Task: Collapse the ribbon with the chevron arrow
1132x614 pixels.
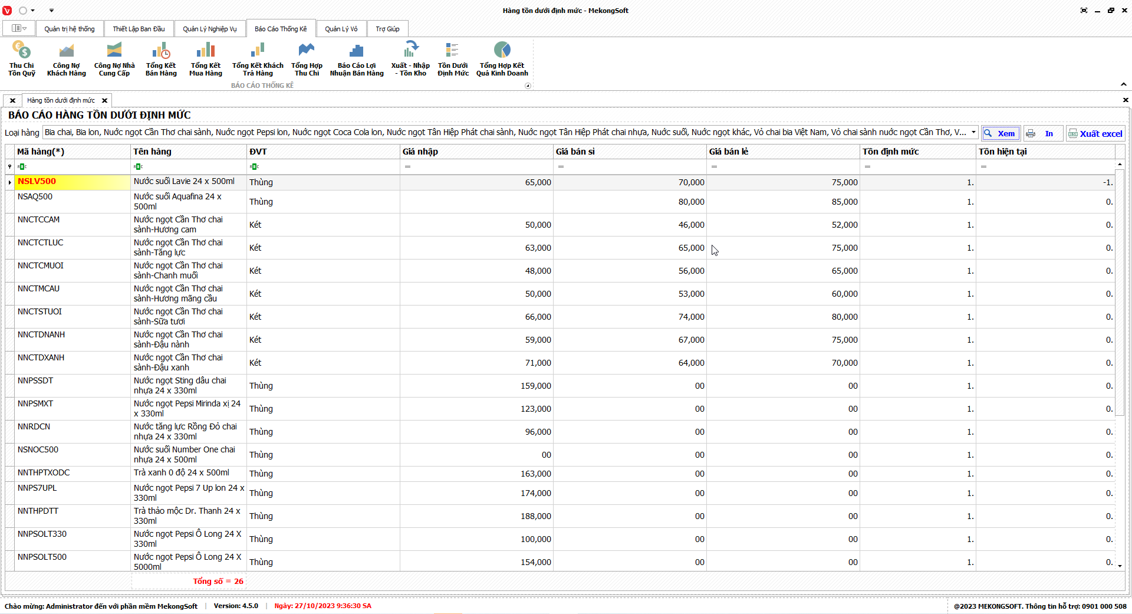Action: [x=1124, y=84]
